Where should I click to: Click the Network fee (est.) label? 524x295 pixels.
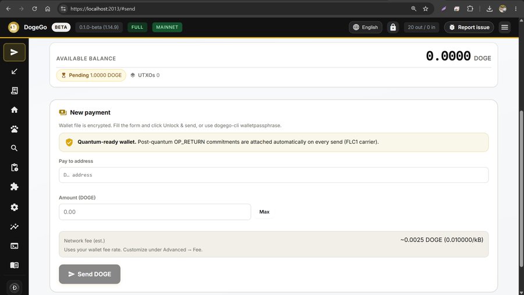click(84, 240)
